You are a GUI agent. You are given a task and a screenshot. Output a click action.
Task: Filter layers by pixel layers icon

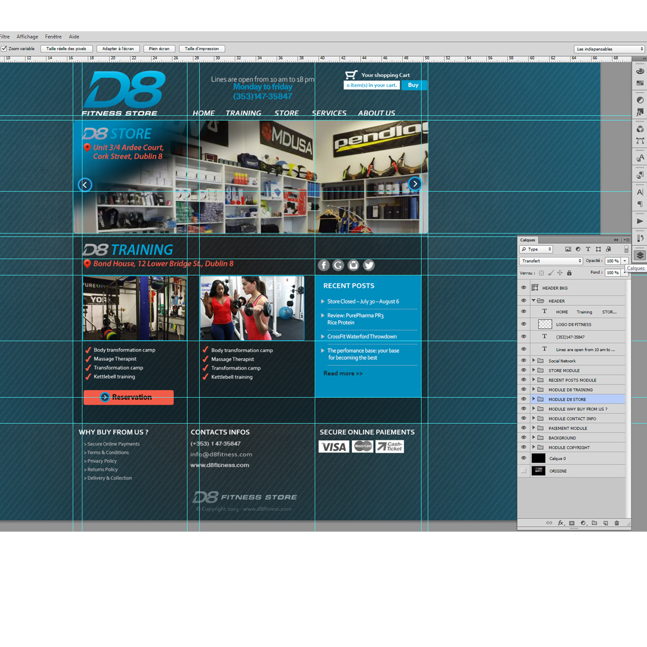568,249
